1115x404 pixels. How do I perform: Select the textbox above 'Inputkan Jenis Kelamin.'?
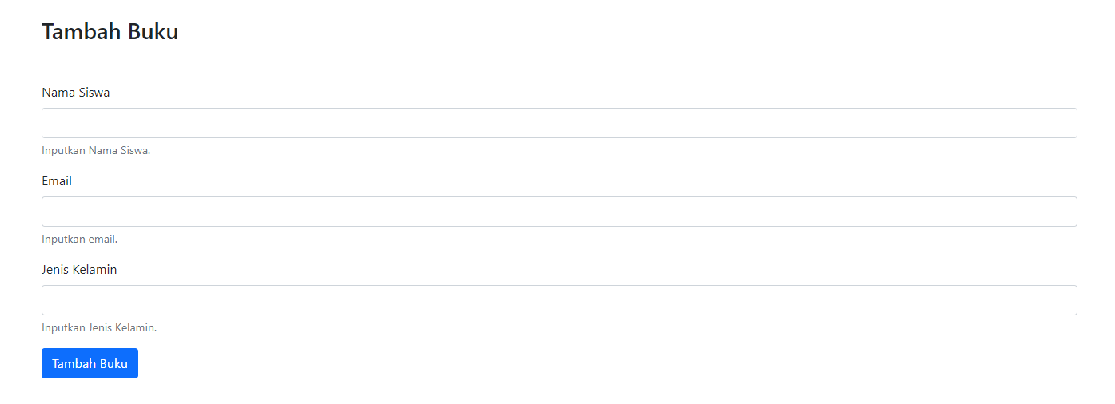tap(559, 300)
